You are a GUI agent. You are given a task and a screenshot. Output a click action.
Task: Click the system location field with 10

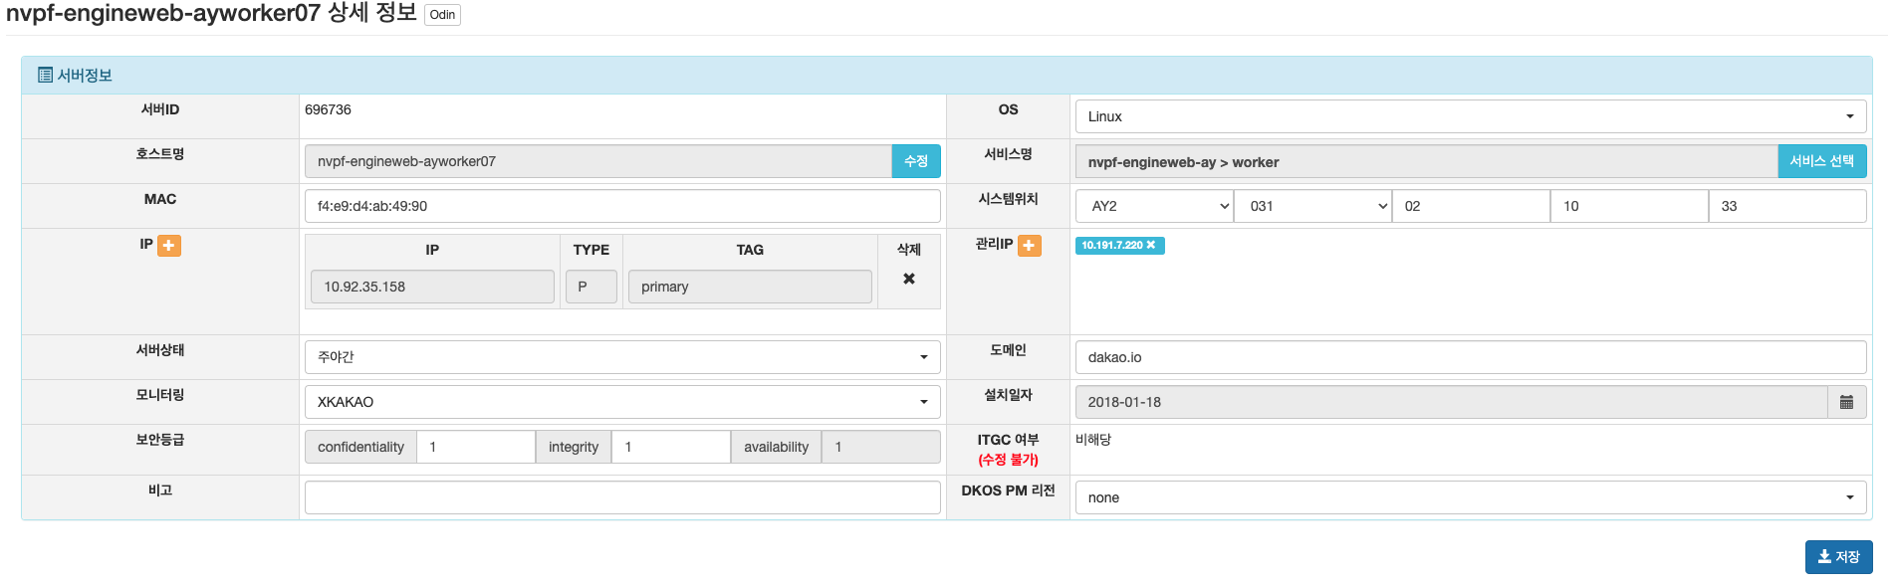tap(1629, 206)
